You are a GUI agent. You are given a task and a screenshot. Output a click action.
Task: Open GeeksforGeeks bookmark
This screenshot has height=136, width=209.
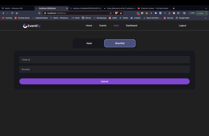pyautogui.click(x=40, y=18)
